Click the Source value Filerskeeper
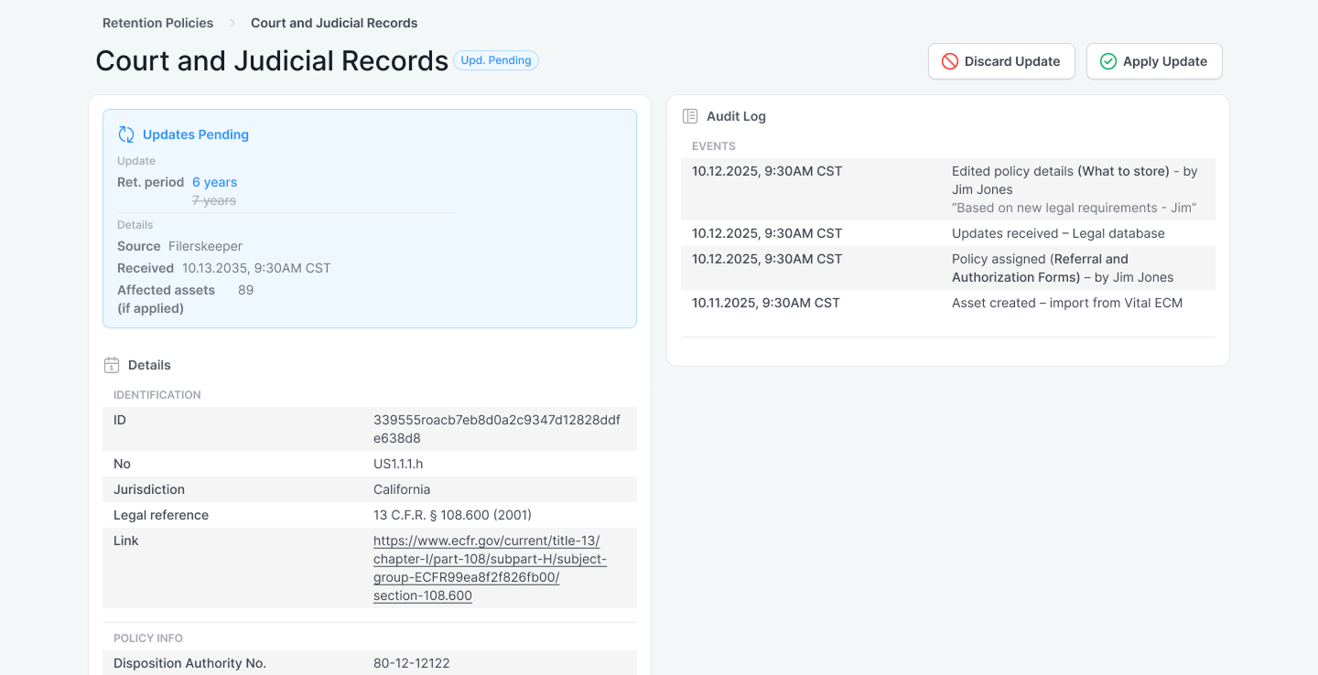The image size is (1318, 675). [x=205, y=246]
